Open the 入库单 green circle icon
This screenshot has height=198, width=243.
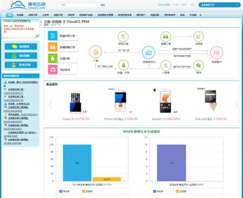pyautogui.click(x=166, y=65)
